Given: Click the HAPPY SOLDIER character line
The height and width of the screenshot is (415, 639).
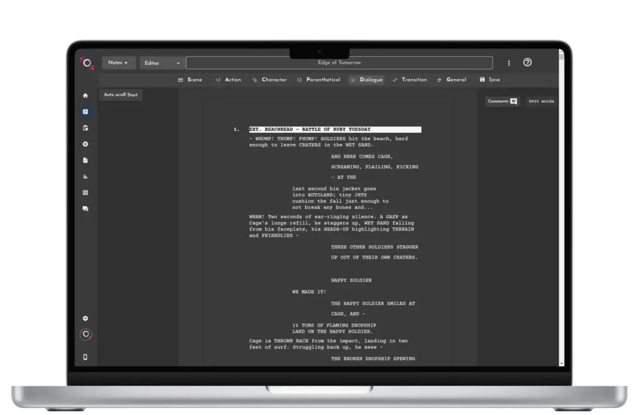Looking at the screenshot, I should (x=351, y=280).
